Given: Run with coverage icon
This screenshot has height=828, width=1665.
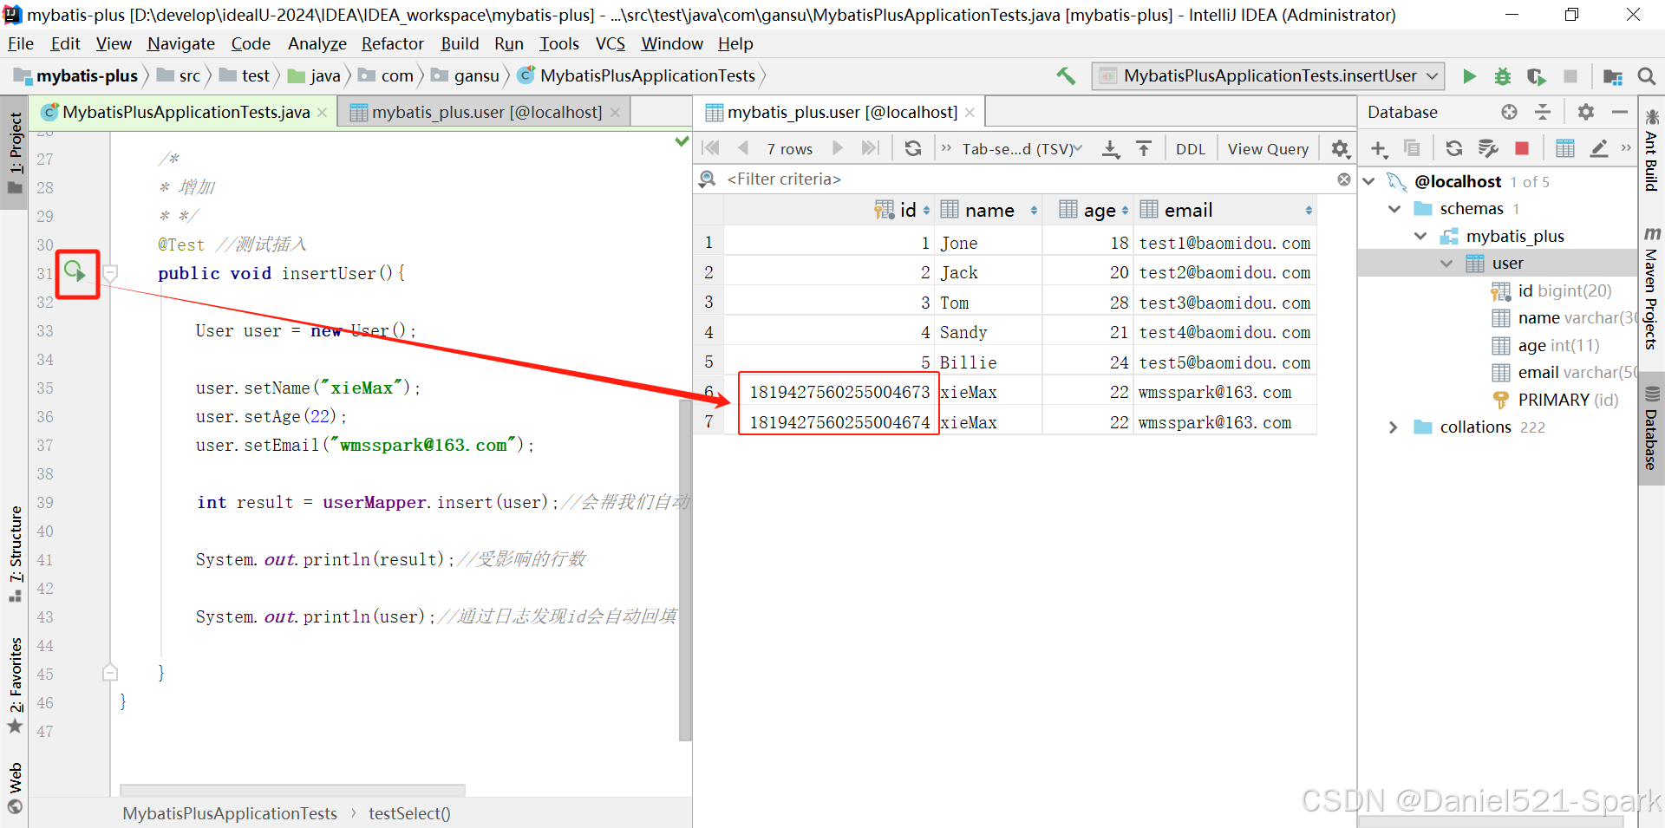Looking at the screenshot, I should [1536, 76].
